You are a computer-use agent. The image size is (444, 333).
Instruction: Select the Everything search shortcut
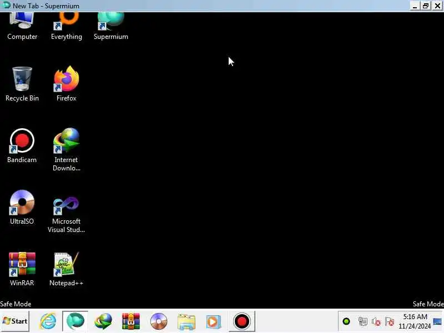click(x=66, y=26)
